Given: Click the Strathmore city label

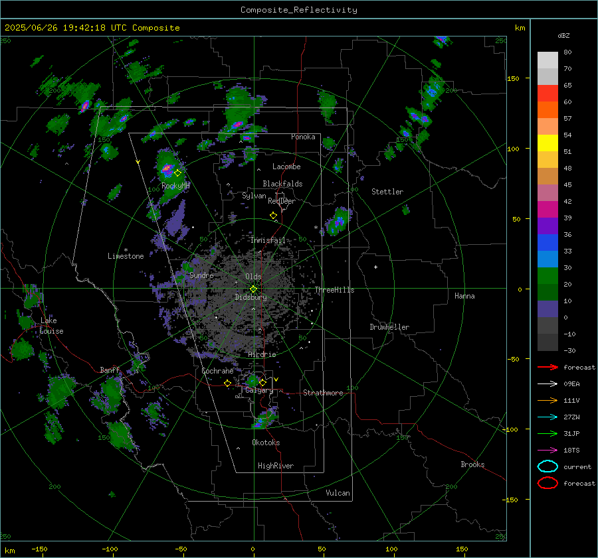Looking at the screenshot, I should [x=323, y=393].
